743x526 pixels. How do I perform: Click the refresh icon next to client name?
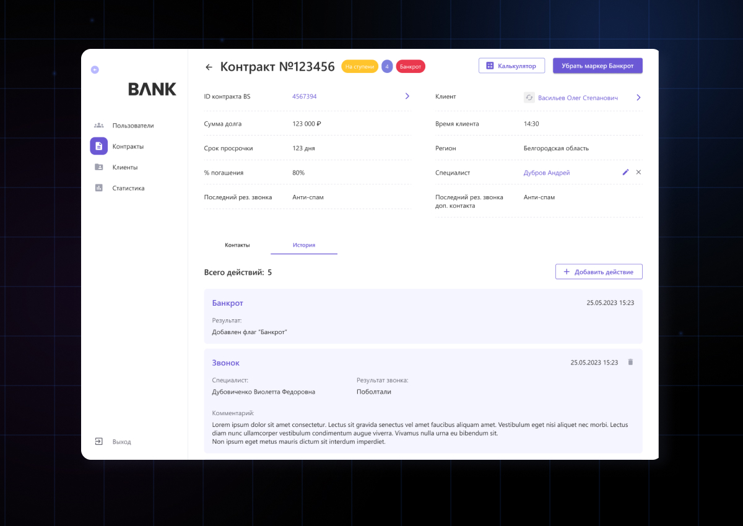[x=529, y=97]
